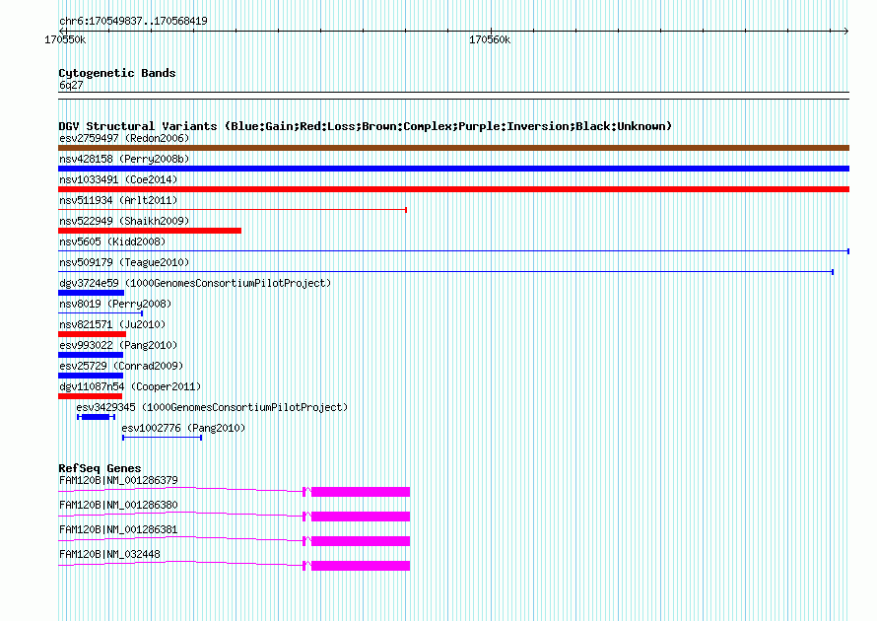Select the blue esv993022 gain bar
Screen dimensions: 877x621
point(91,355)
